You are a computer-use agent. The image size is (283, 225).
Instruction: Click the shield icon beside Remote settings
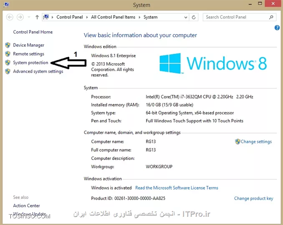click(8, 54)
